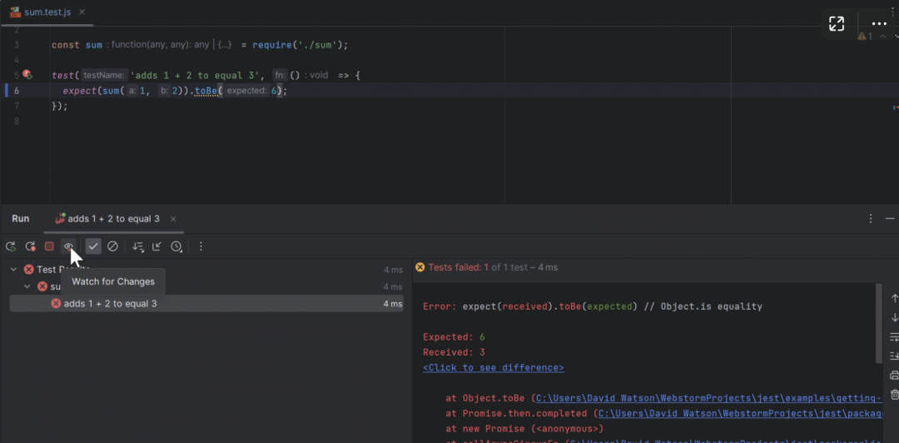Click the test name string 'adds 1 + 2 to equal 3' in code
Screen dimensions: 899x443
196,75
